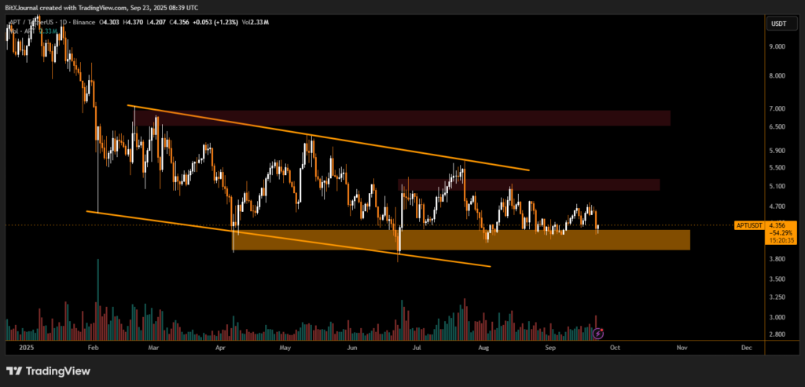Image resolution: width=805 pixels, height=387 pixels.
Task: Click the 3.000 price scale label
Action: [777, 318]
